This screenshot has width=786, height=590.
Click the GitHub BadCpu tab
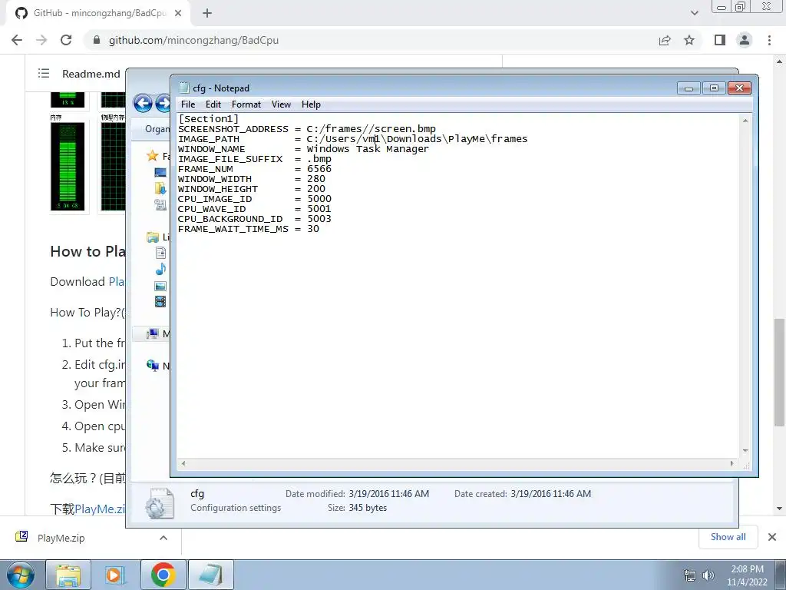(97, 13)
